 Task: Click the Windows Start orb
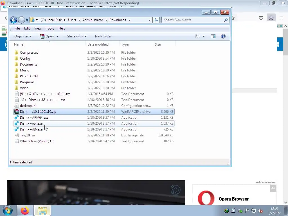click(x=7, y=210)
